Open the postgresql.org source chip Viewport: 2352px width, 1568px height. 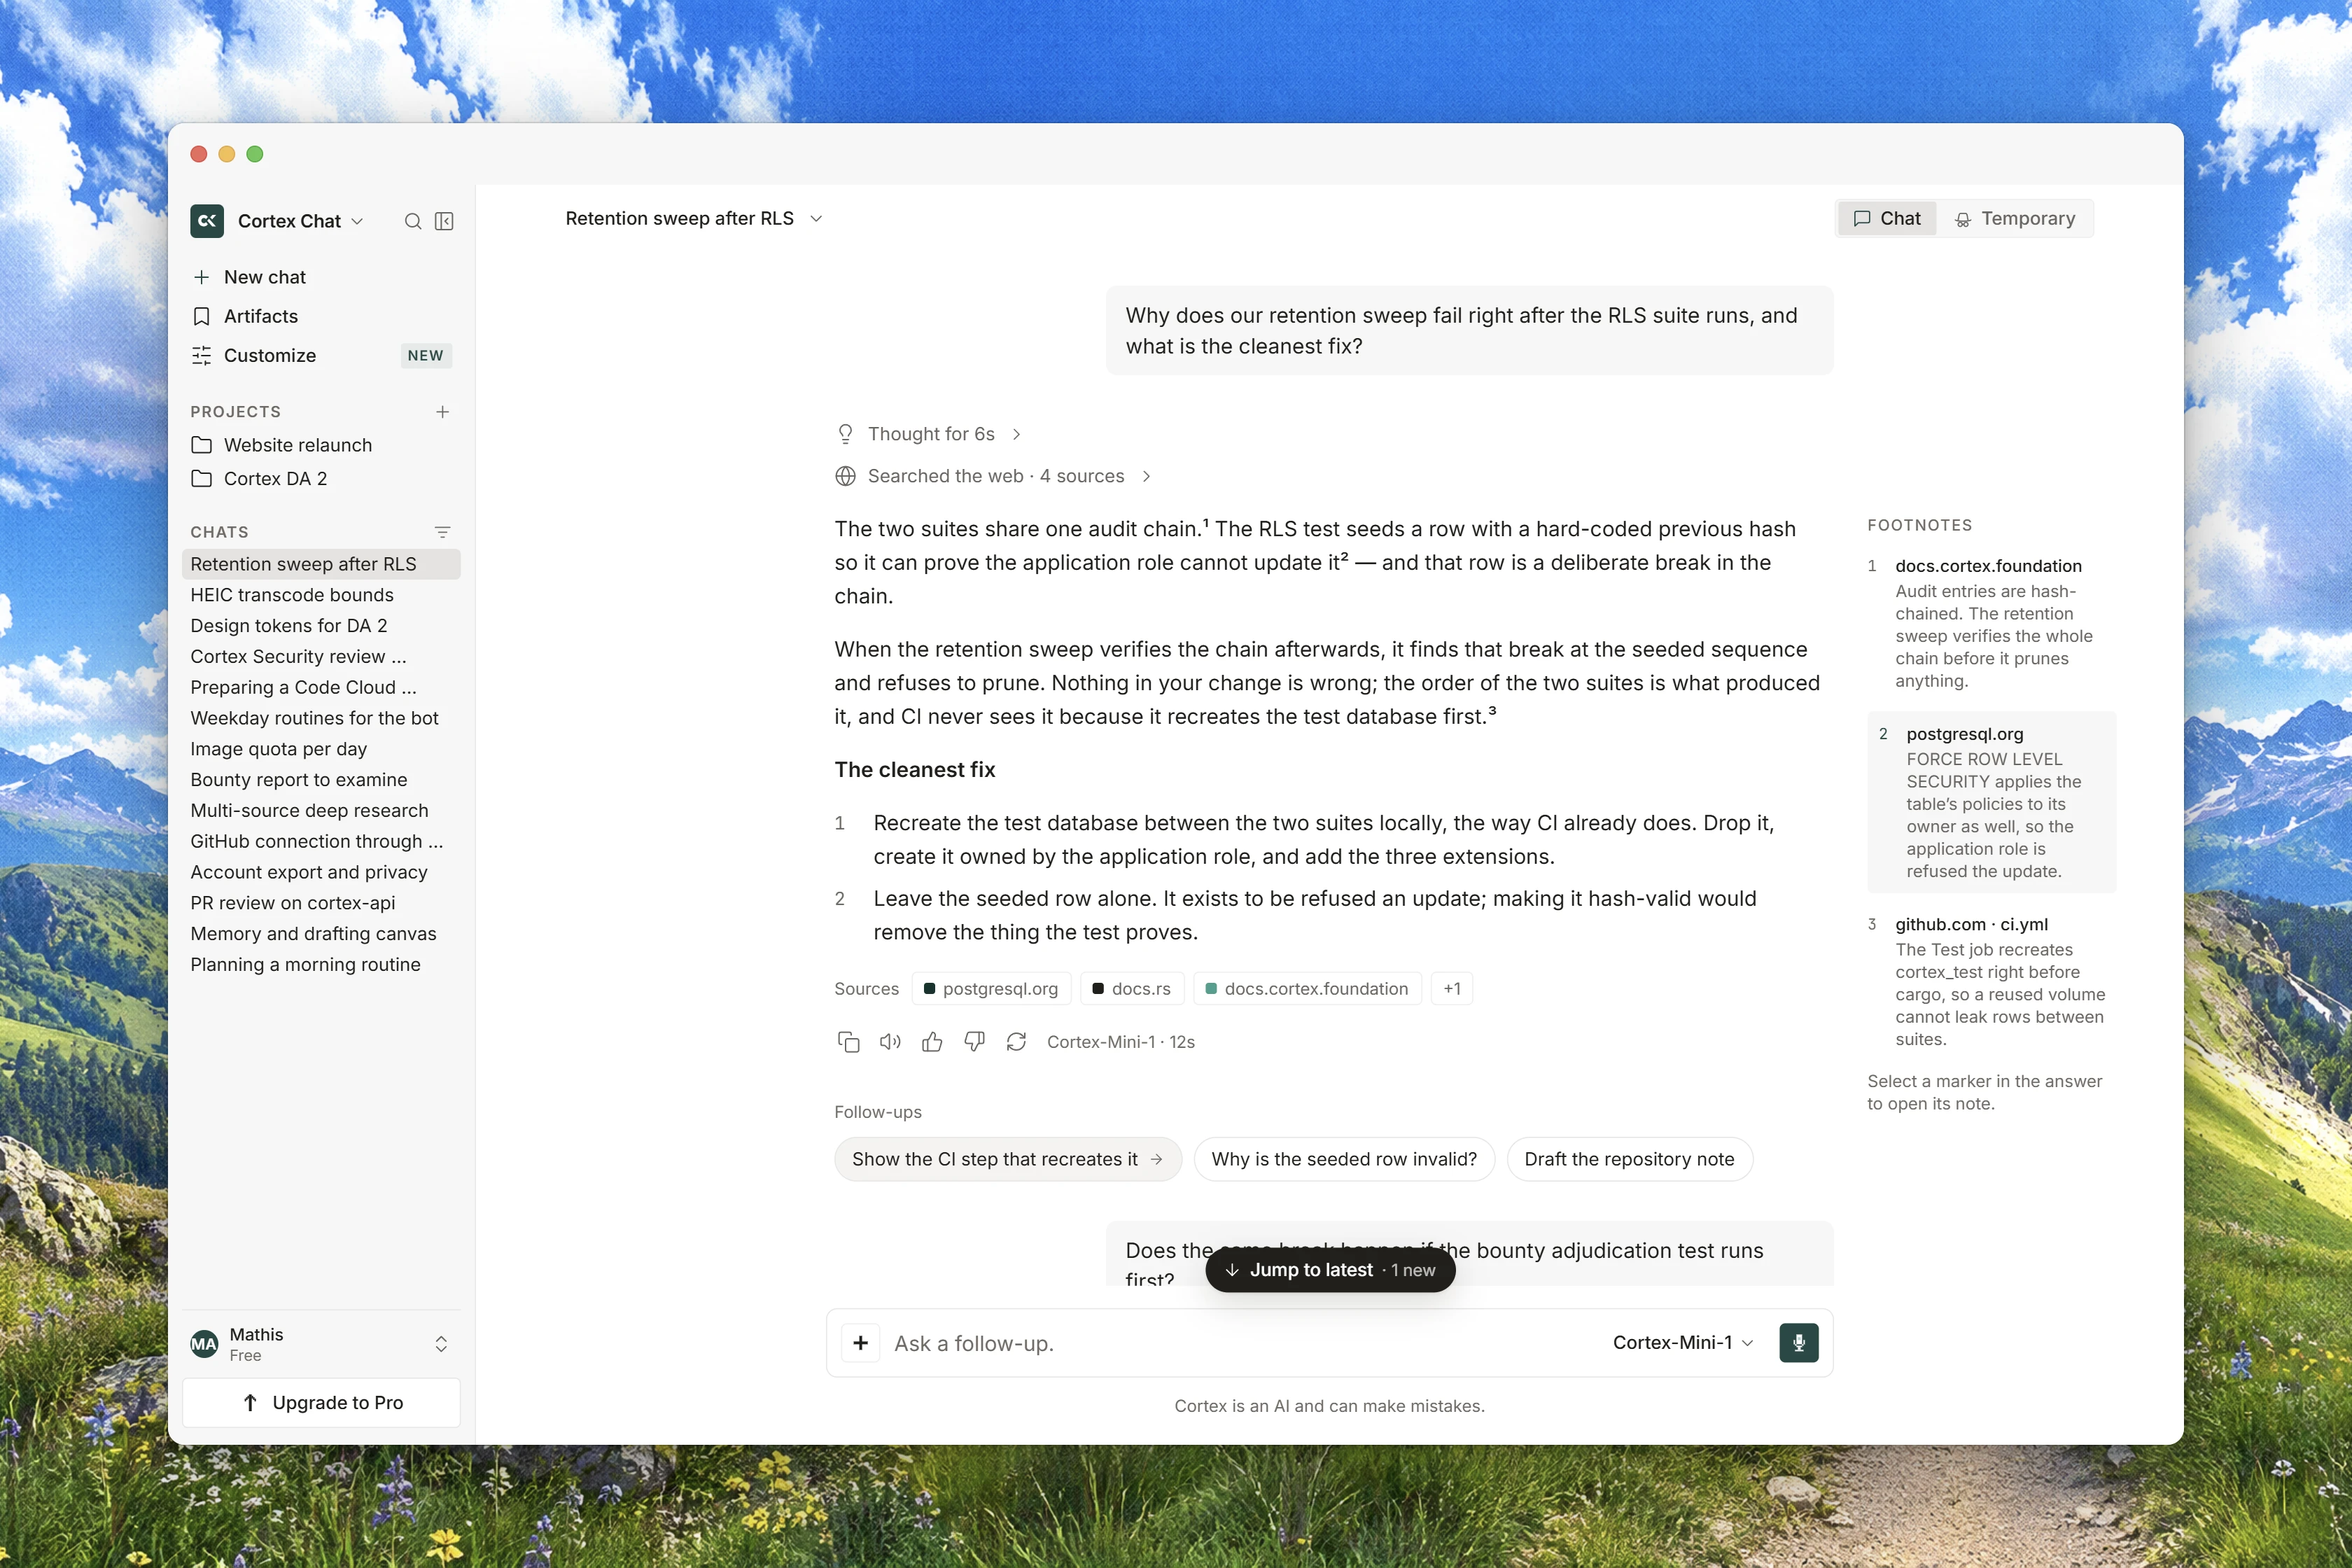[991, 989]
